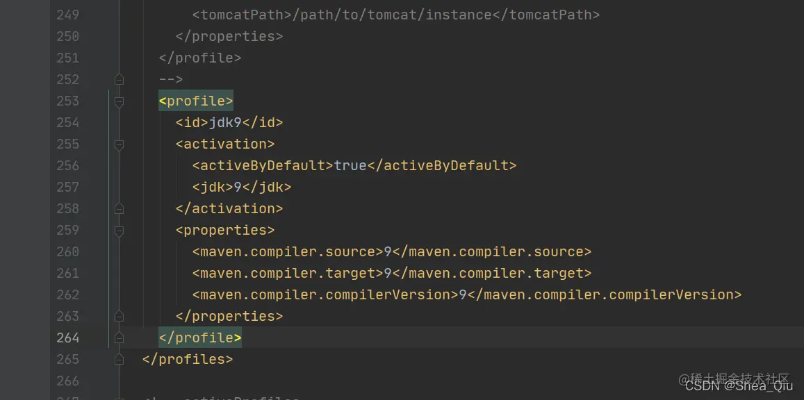Click the <activation> opening tag
This screenshot has width=804, height=400.
pos(225,144)
